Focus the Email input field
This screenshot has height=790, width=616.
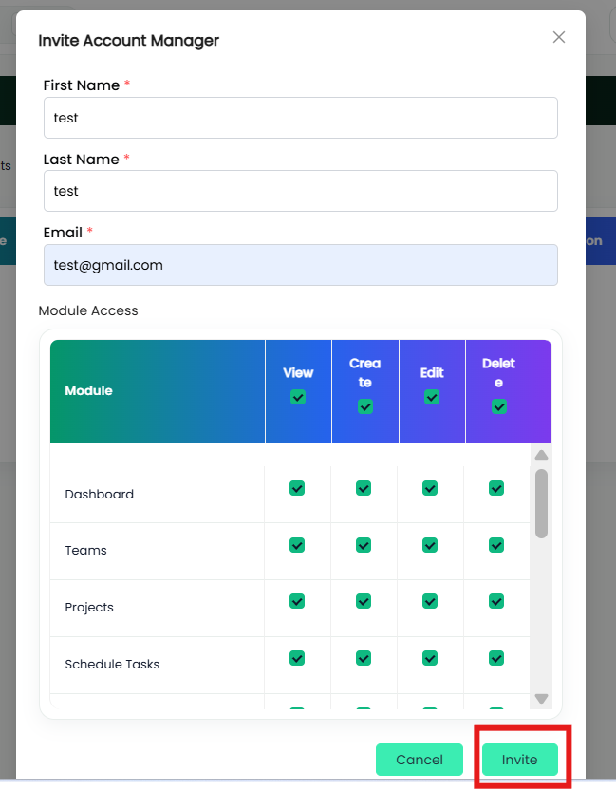pyautogui.click(x=301, y=265)
